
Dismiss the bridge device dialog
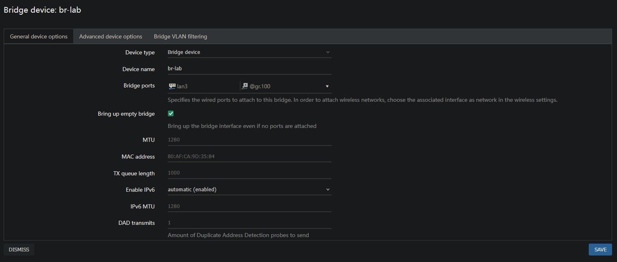click(19, 249)
